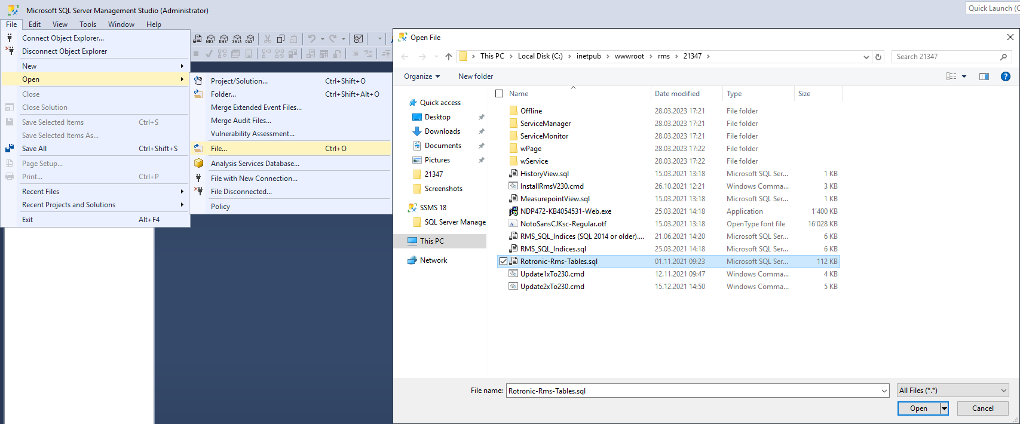Click the DMX query toolbar icon
This screenshot has width=1020, height=424.
[x=223, y=39]
